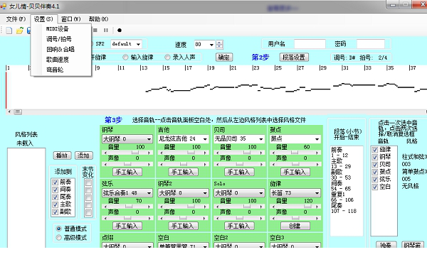Click the 确定 button
Viewport: 427px width, 257px height.
(x=224, y=57)
